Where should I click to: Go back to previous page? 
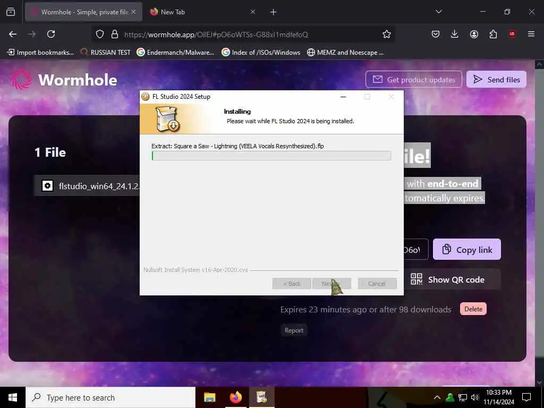13,34
